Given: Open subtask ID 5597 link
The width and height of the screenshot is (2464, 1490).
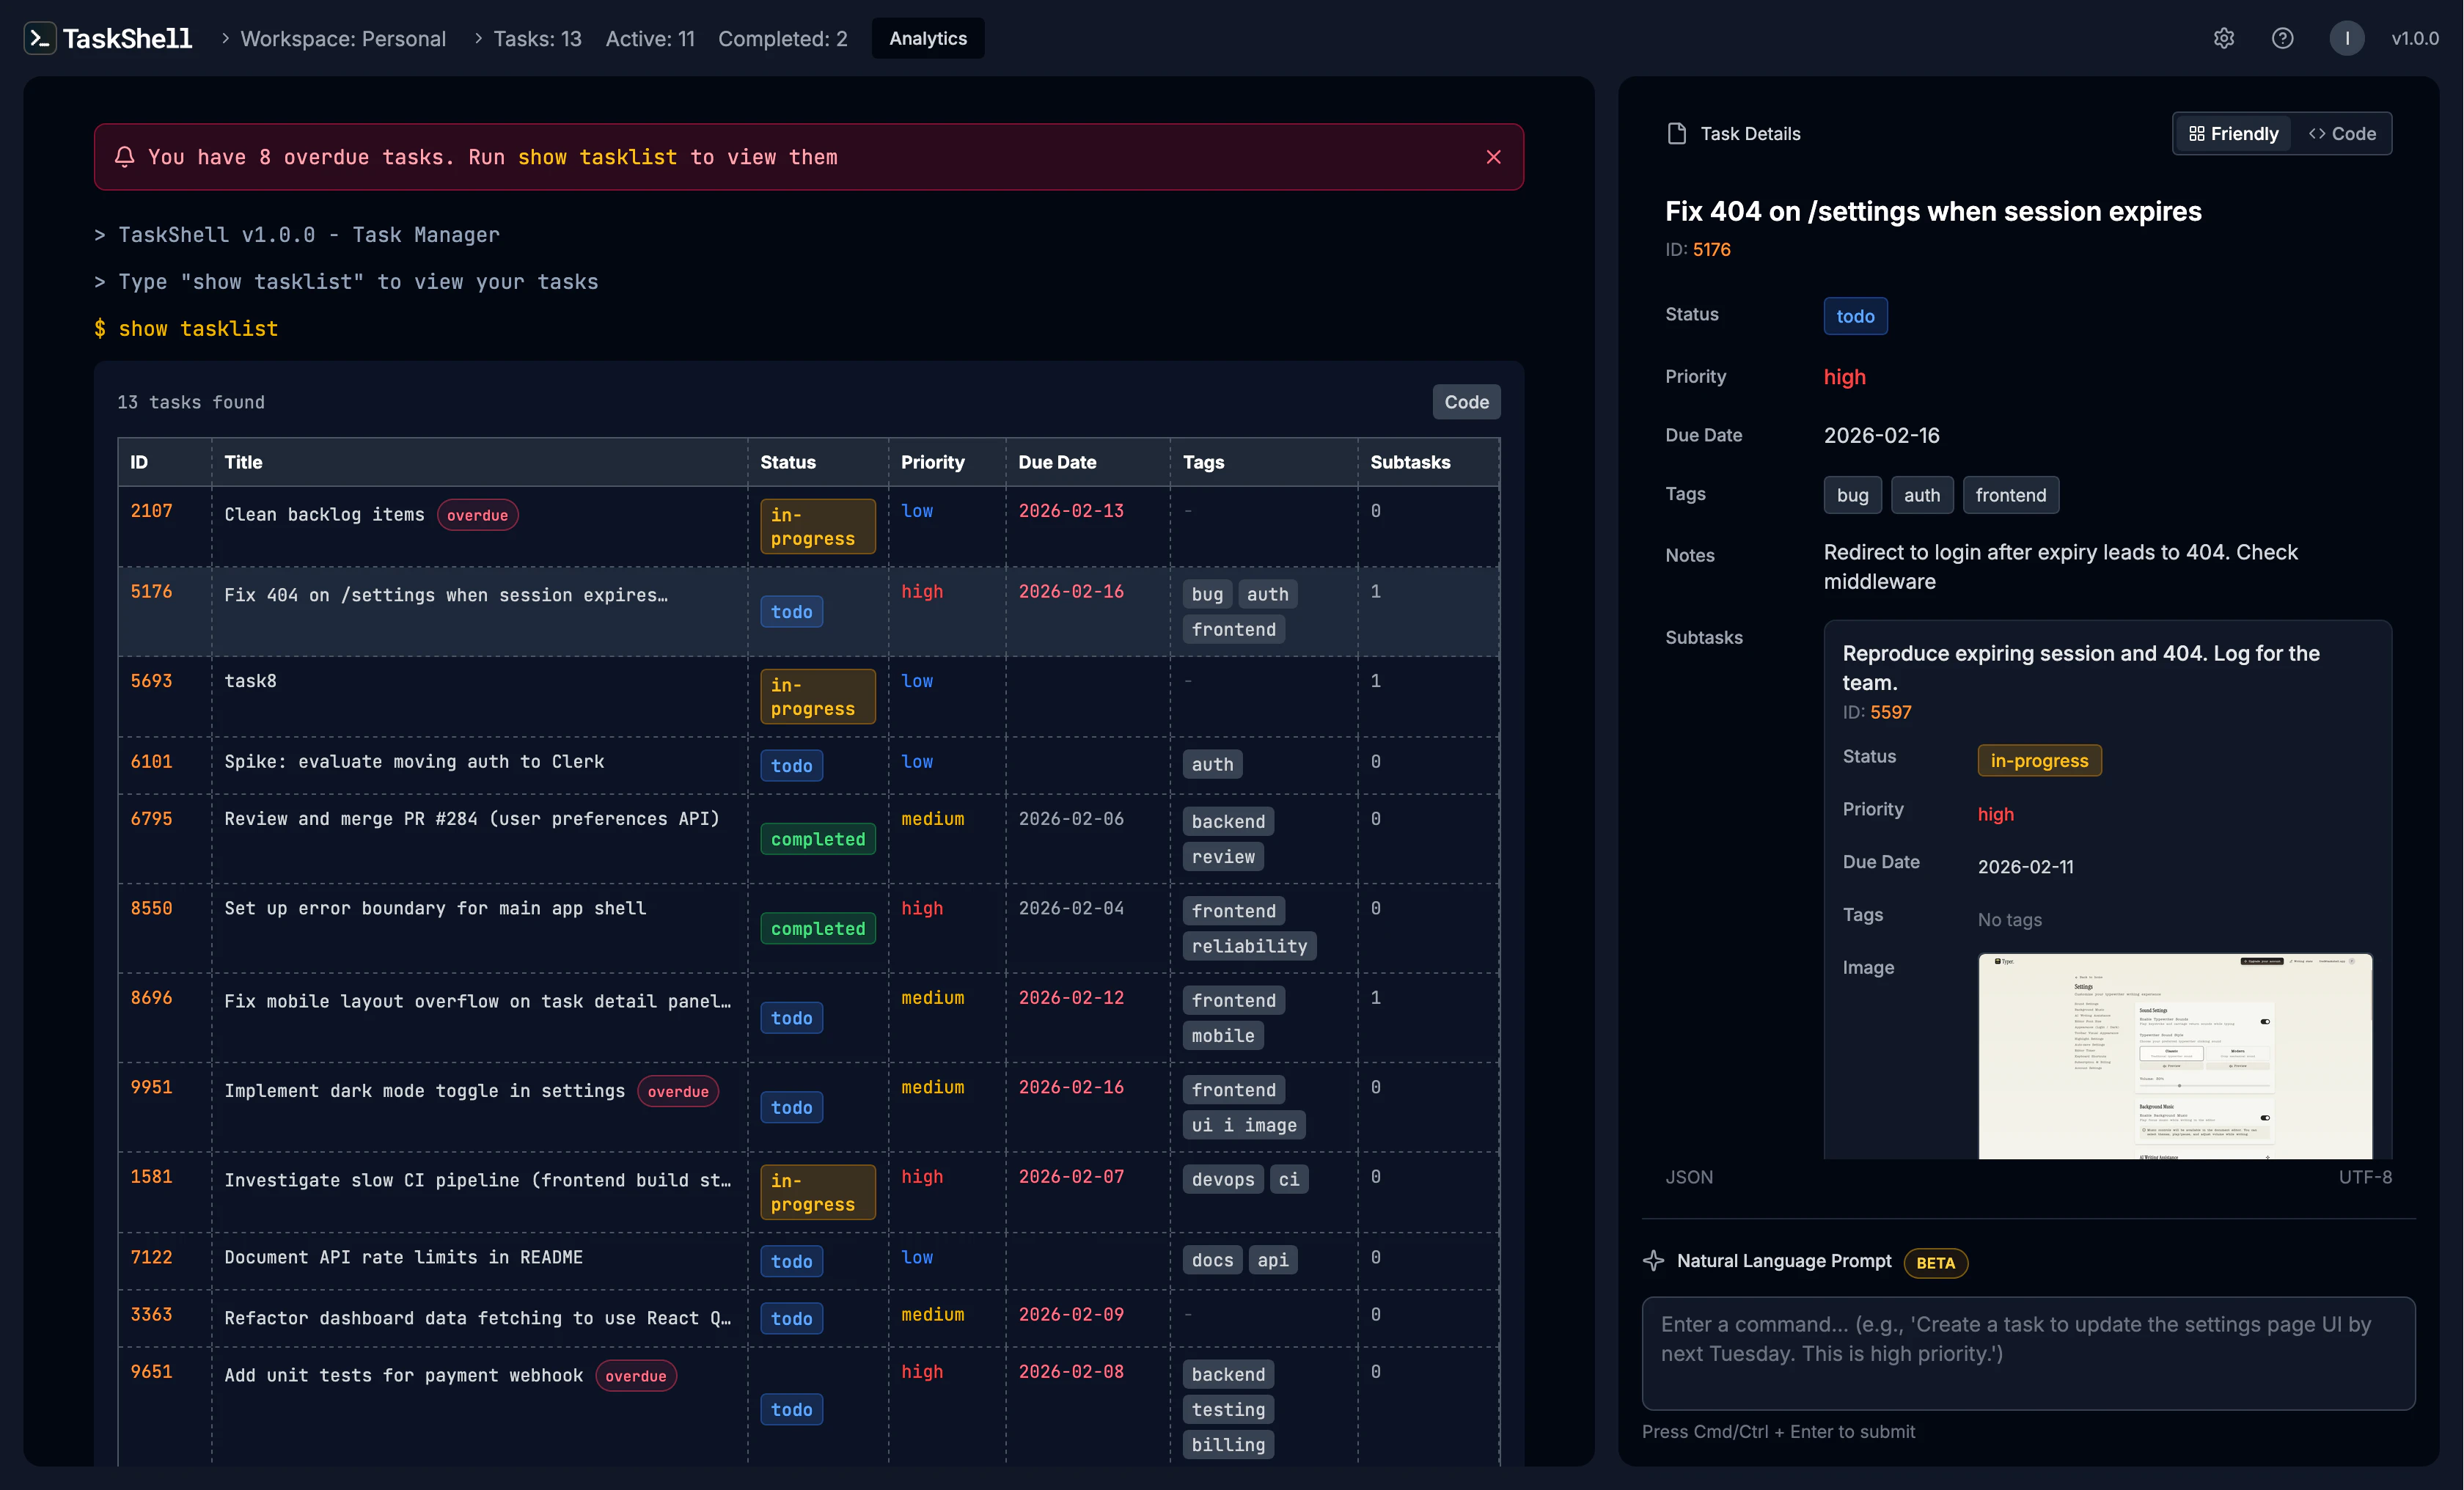Looking at the screenshot, I should [1890, 712].
